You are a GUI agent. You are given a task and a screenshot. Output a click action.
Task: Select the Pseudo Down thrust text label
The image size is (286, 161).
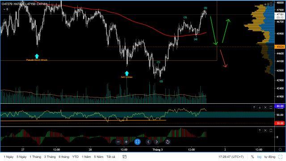[37, 60]
